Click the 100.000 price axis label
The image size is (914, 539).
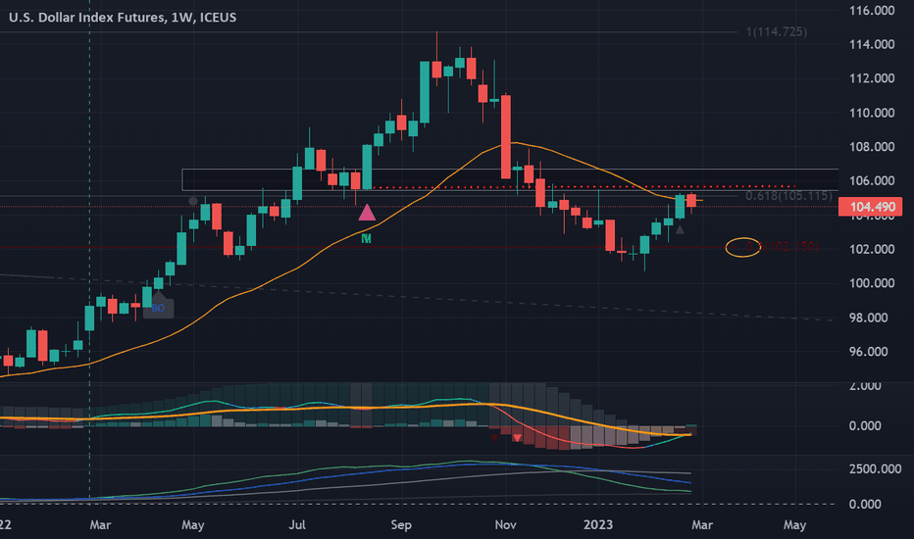coord(872,283)
